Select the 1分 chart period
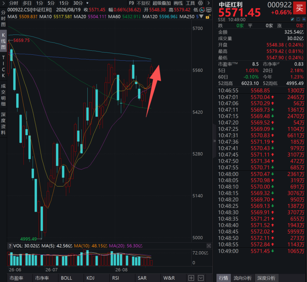The height and width of the screenshot is (282, 307). pyautogui.click(x=40, y=3)
